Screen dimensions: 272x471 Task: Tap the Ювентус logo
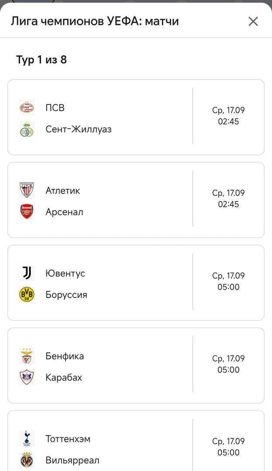coord(27,273)
